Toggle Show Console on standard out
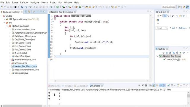This screenshot has height=107, width=190. click(x=161, y=85)
